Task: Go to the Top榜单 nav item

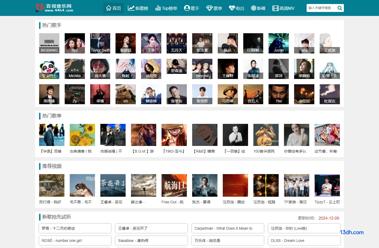Action: (166, 8)
